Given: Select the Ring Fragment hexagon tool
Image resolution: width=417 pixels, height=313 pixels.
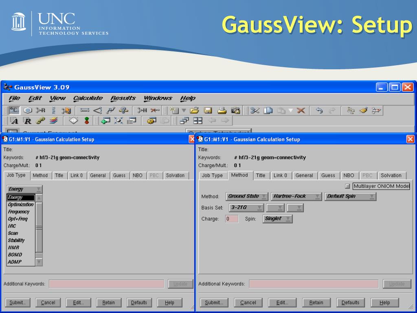Looking at the screenshot, I should 28,110.
